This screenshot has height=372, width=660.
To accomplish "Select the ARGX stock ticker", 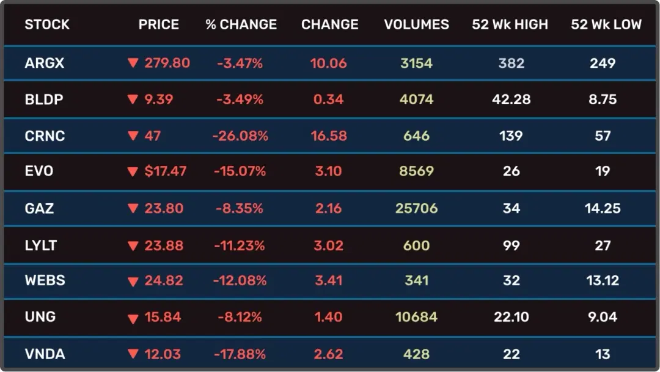I will pos(45,63).
